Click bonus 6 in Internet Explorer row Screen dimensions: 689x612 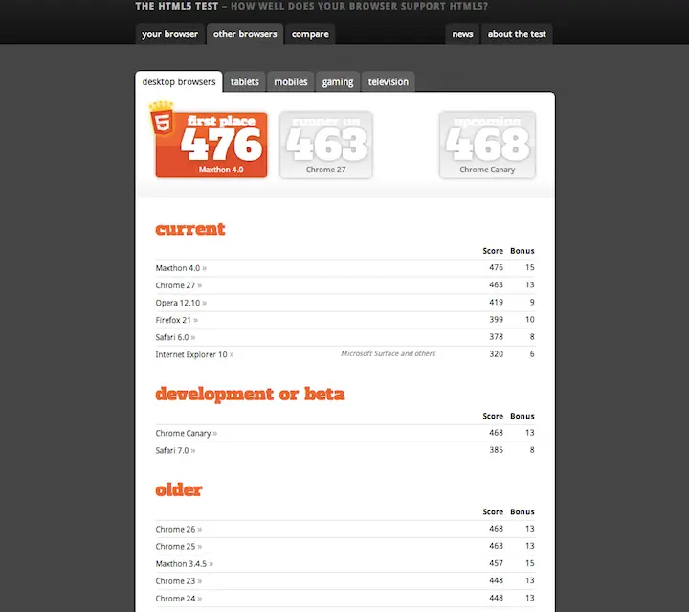(x=532, y=354)
